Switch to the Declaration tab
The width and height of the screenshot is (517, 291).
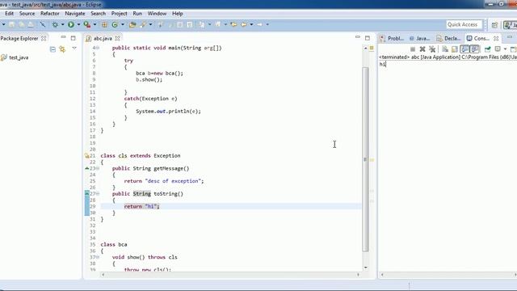tap(448, 38)
